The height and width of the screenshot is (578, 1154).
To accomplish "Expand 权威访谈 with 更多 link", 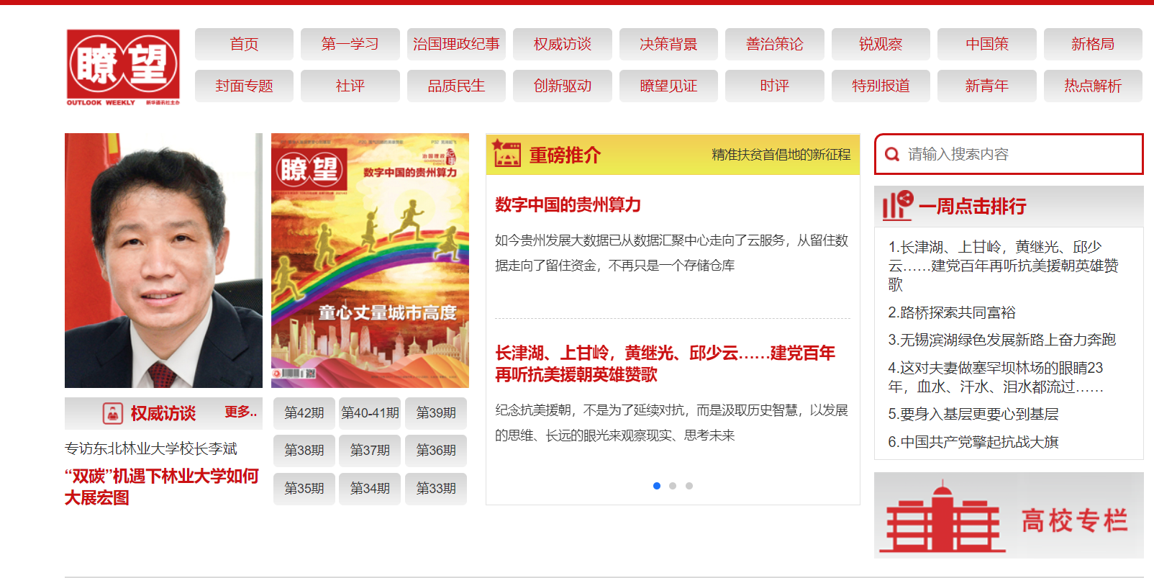I will (x=240, y=412).
